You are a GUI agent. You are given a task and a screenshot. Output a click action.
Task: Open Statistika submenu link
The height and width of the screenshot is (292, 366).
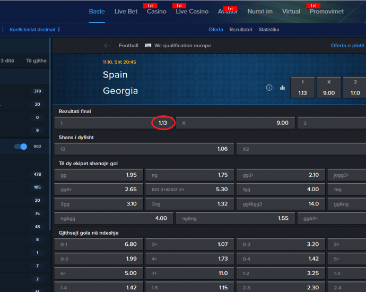pos(268,30)
